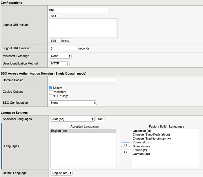Open the Default Language dropdown
The image size is (203, 177).
tap(61, 173)
